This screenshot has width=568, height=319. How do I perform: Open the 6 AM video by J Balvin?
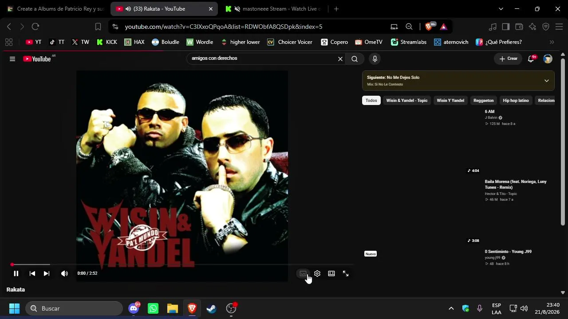(489, 112)
